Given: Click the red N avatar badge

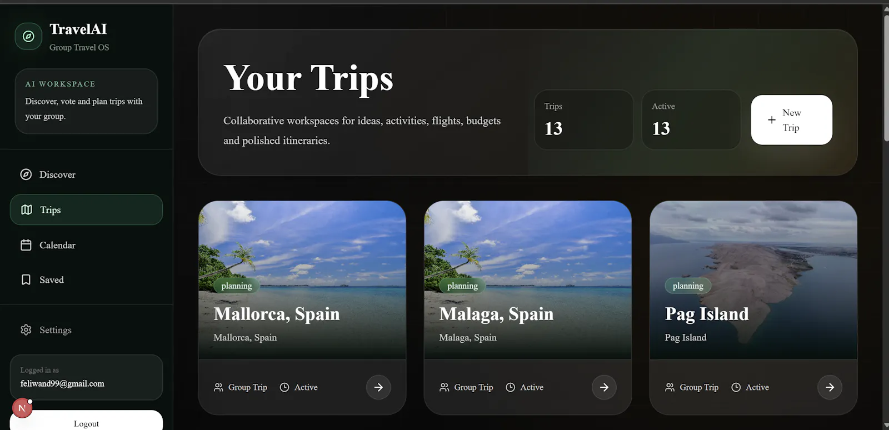Looking at the screenshot, I should pos(22,408).
